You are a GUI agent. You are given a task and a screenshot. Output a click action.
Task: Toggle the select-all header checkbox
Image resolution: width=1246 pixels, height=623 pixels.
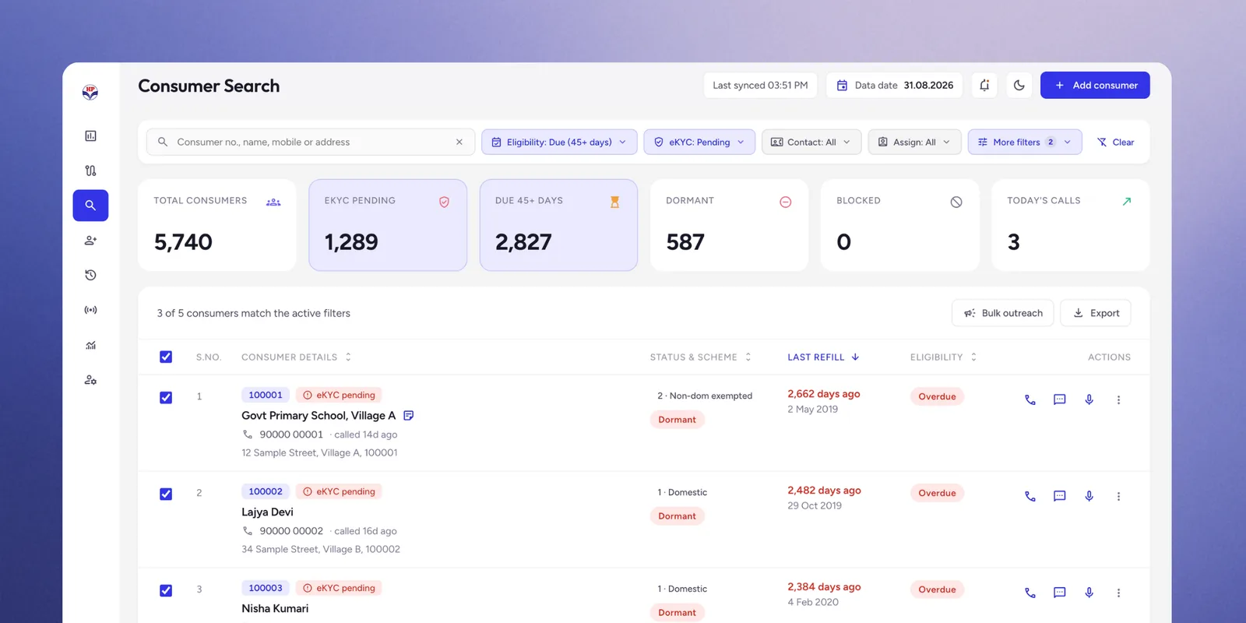(x=166, y=357)
